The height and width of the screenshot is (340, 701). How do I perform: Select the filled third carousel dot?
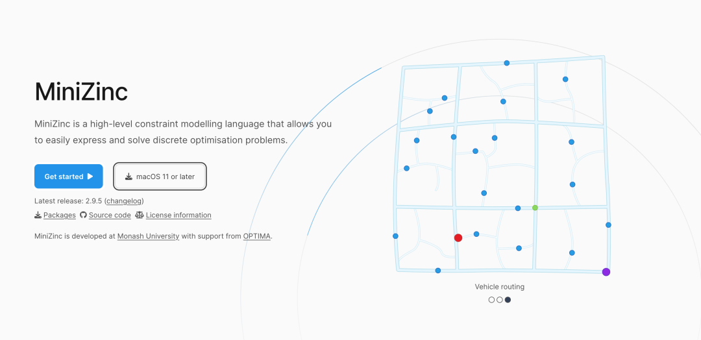click(x=508, y=300)
